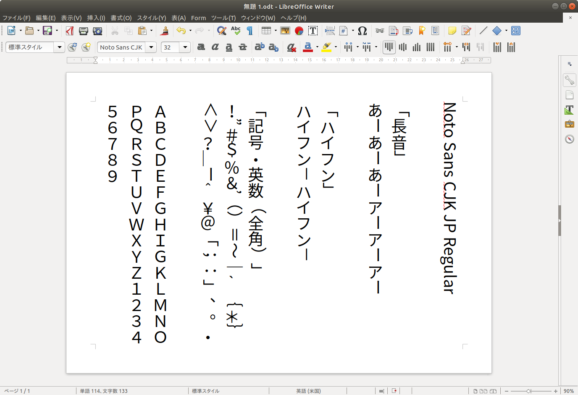Image resolution: width=578 pixels, height=395 pixels.
Task: Select the Clone Formatting paintbrush
Action: coord(165,31)
